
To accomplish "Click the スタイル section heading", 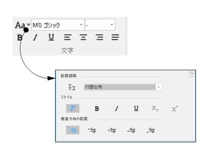I will (x=66, y=97).
